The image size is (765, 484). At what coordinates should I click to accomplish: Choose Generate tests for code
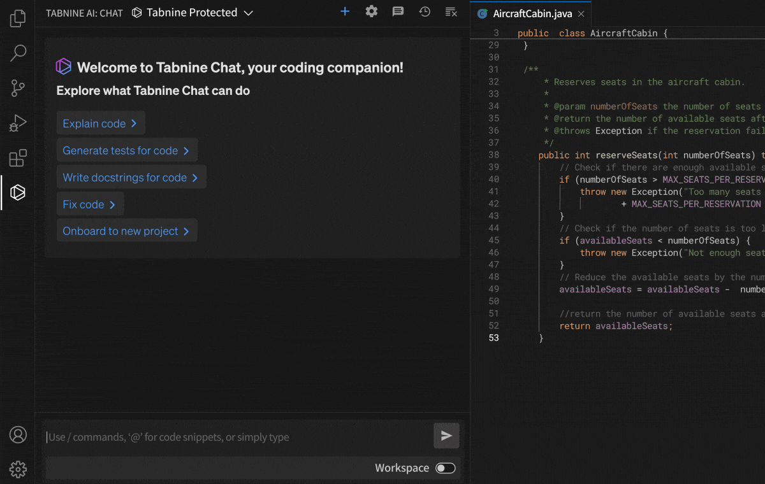[x=126, y=150]
